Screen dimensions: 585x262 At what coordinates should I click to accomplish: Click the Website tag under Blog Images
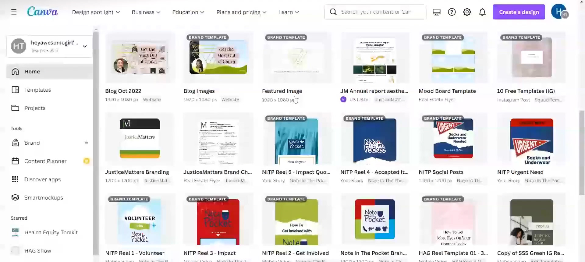coord(230,100)
